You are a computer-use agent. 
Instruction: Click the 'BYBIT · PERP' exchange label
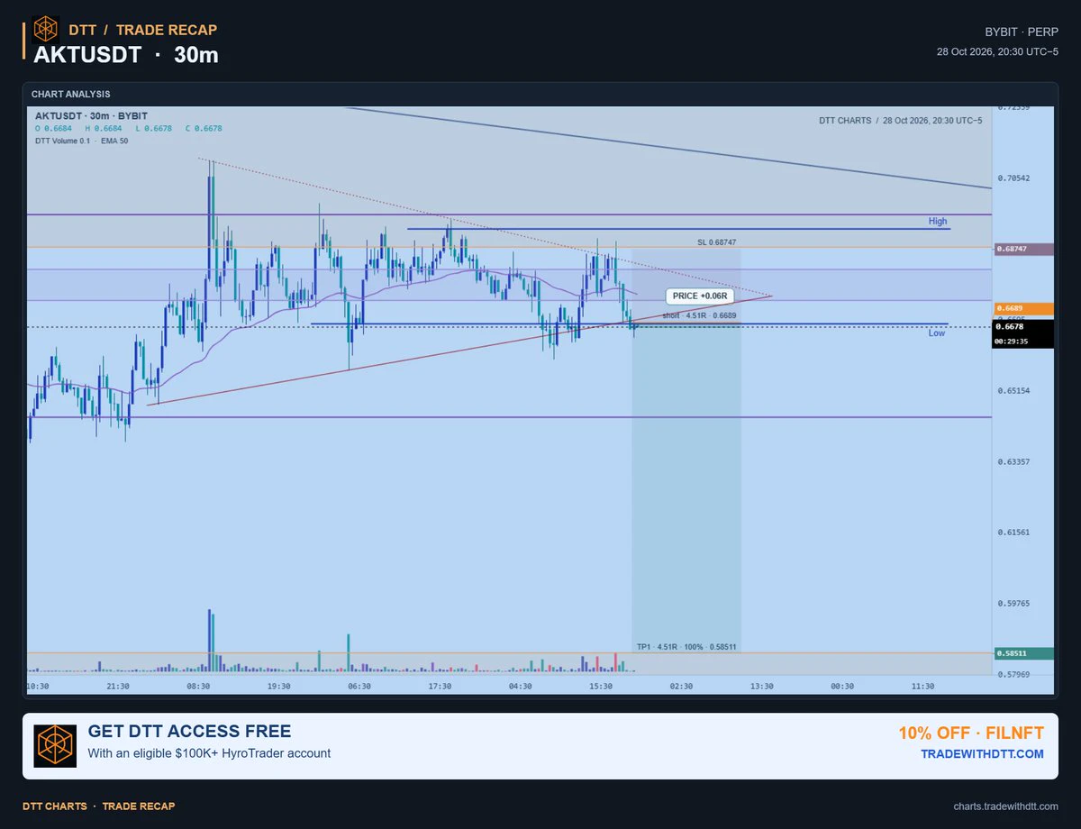click(1022, 32)
